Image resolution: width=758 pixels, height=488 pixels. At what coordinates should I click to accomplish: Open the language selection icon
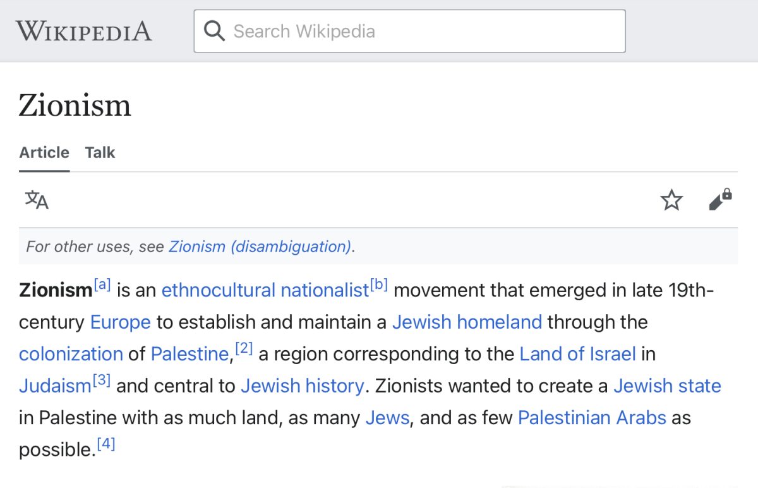click(x=37, y=200)
